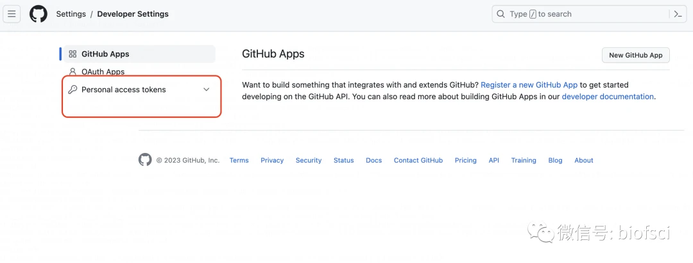Go to Settings breadcrumb
693x263 pixels.
coord(71,14)
